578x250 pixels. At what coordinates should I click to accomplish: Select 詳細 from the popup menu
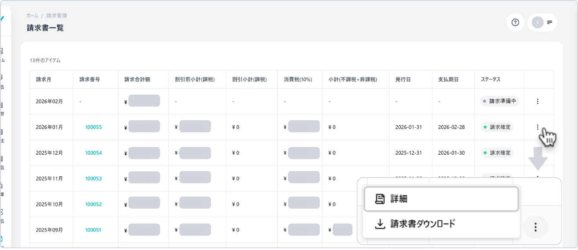pos(441,199)
